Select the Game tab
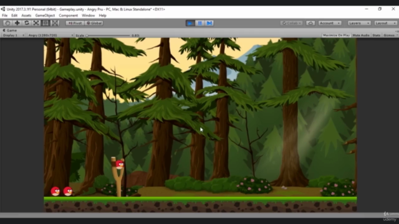Screen dimensions: 399x224 (x=10, y=30)
